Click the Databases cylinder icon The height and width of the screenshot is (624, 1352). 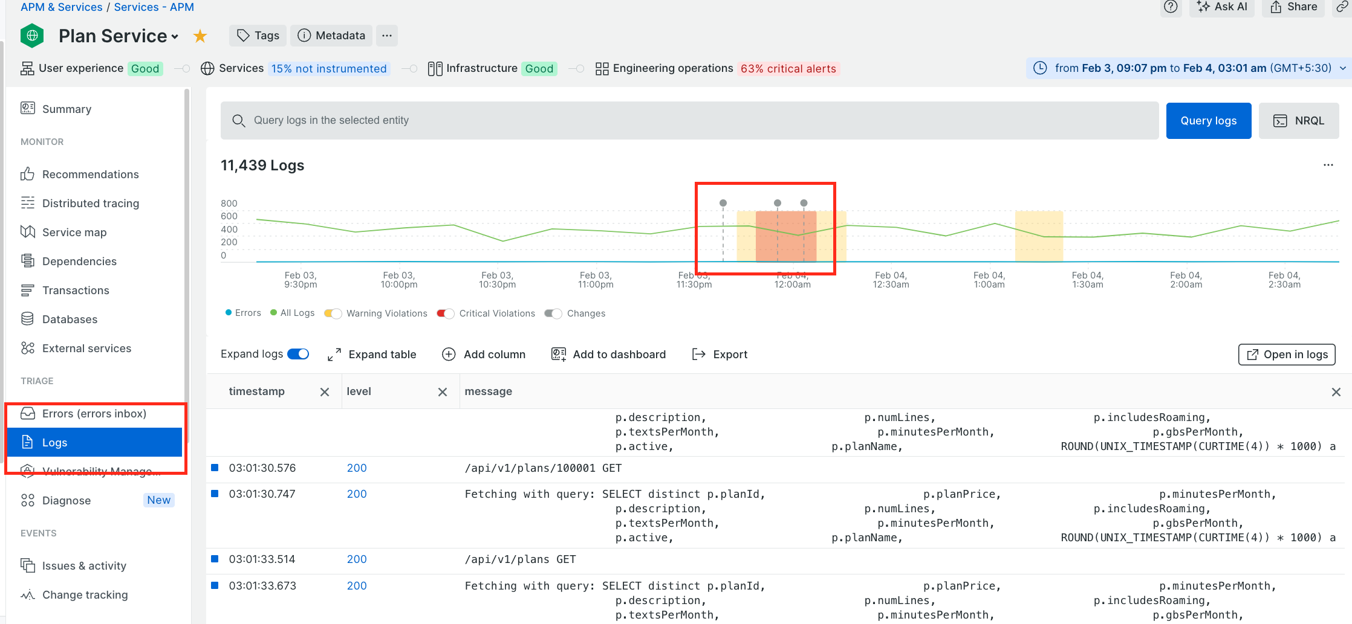coord(28,319)
